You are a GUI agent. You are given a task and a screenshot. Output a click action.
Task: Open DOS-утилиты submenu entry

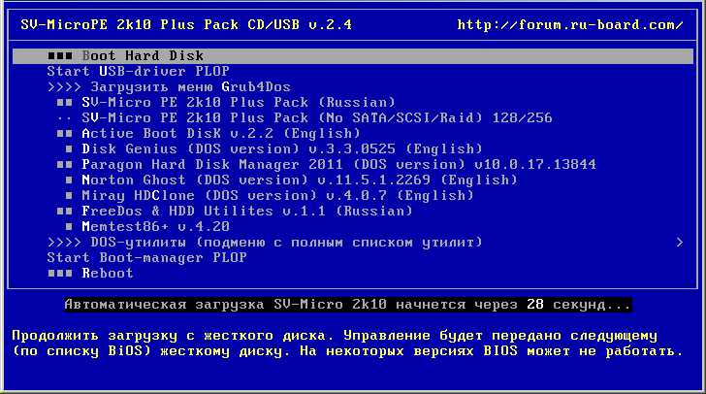coord(286,242)
